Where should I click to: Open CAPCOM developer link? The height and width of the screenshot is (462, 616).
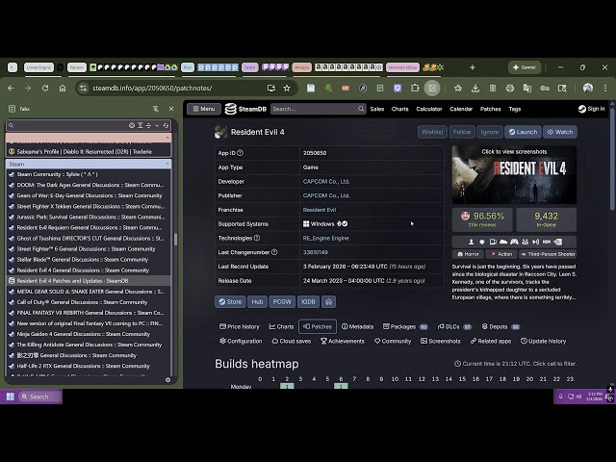[x=326, y=182]
